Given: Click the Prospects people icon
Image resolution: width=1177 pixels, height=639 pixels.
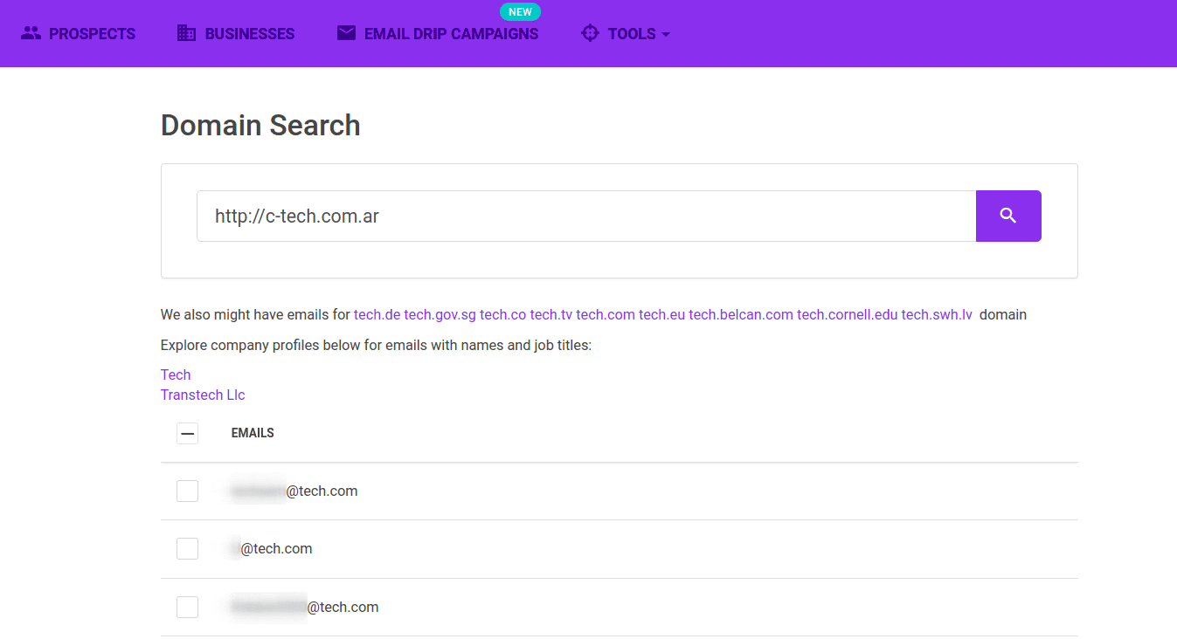Looking at the screenshot, I should click(x=31, y=32).
